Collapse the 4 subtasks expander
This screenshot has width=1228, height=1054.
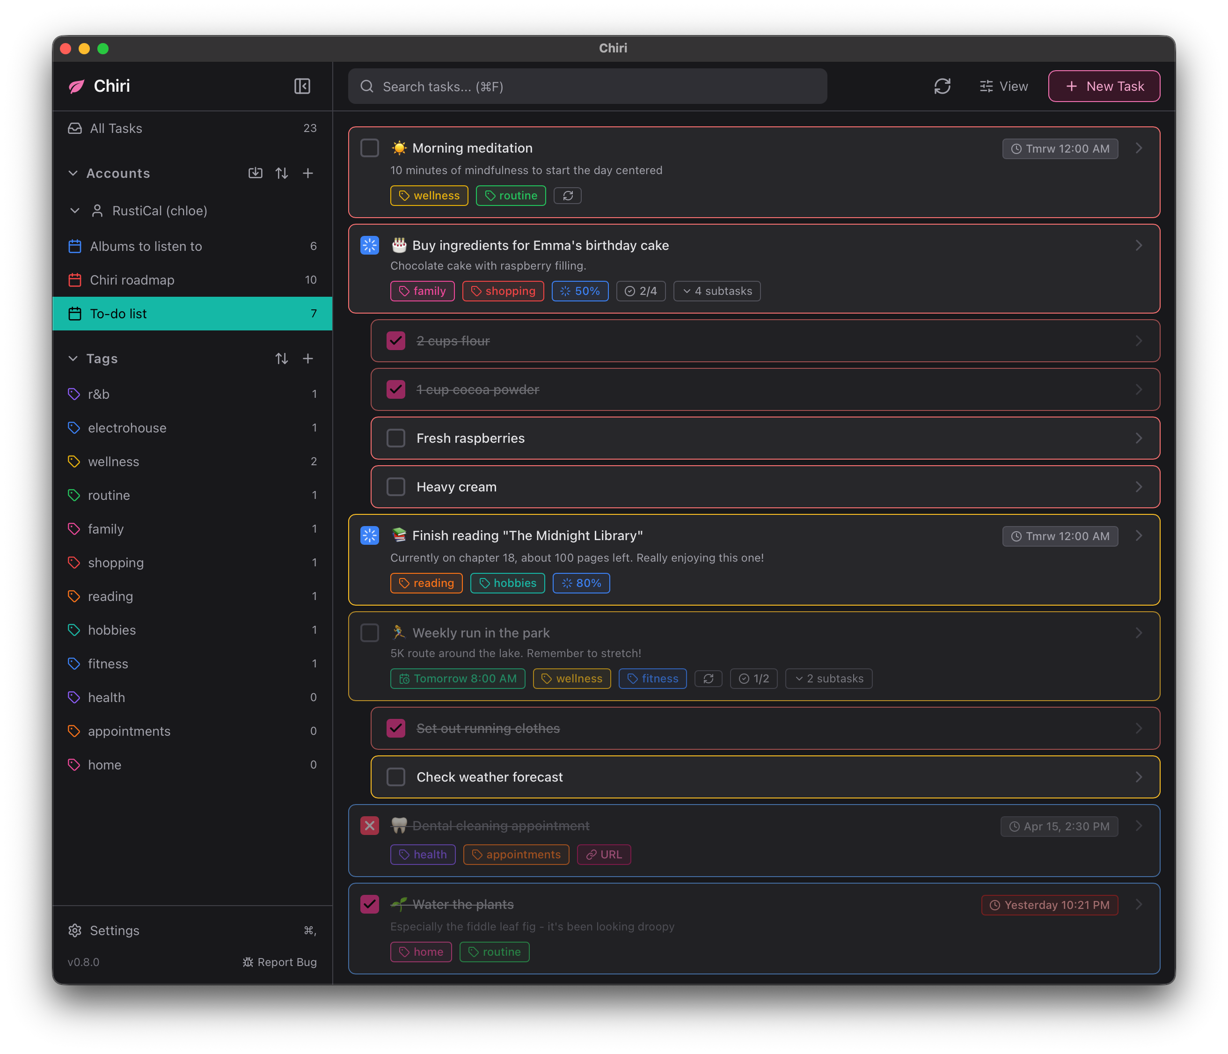coord(716,291)
